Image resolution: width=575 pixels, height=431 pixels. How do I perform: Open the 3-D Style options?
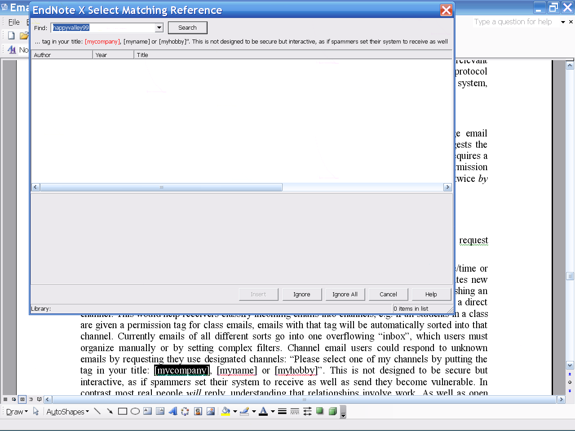332,411
